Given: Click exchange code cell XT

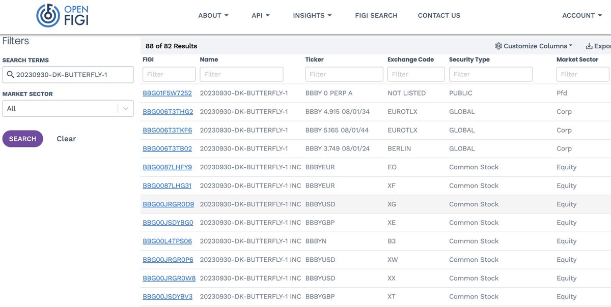Looking at the screenshot, I should [392, 296].
